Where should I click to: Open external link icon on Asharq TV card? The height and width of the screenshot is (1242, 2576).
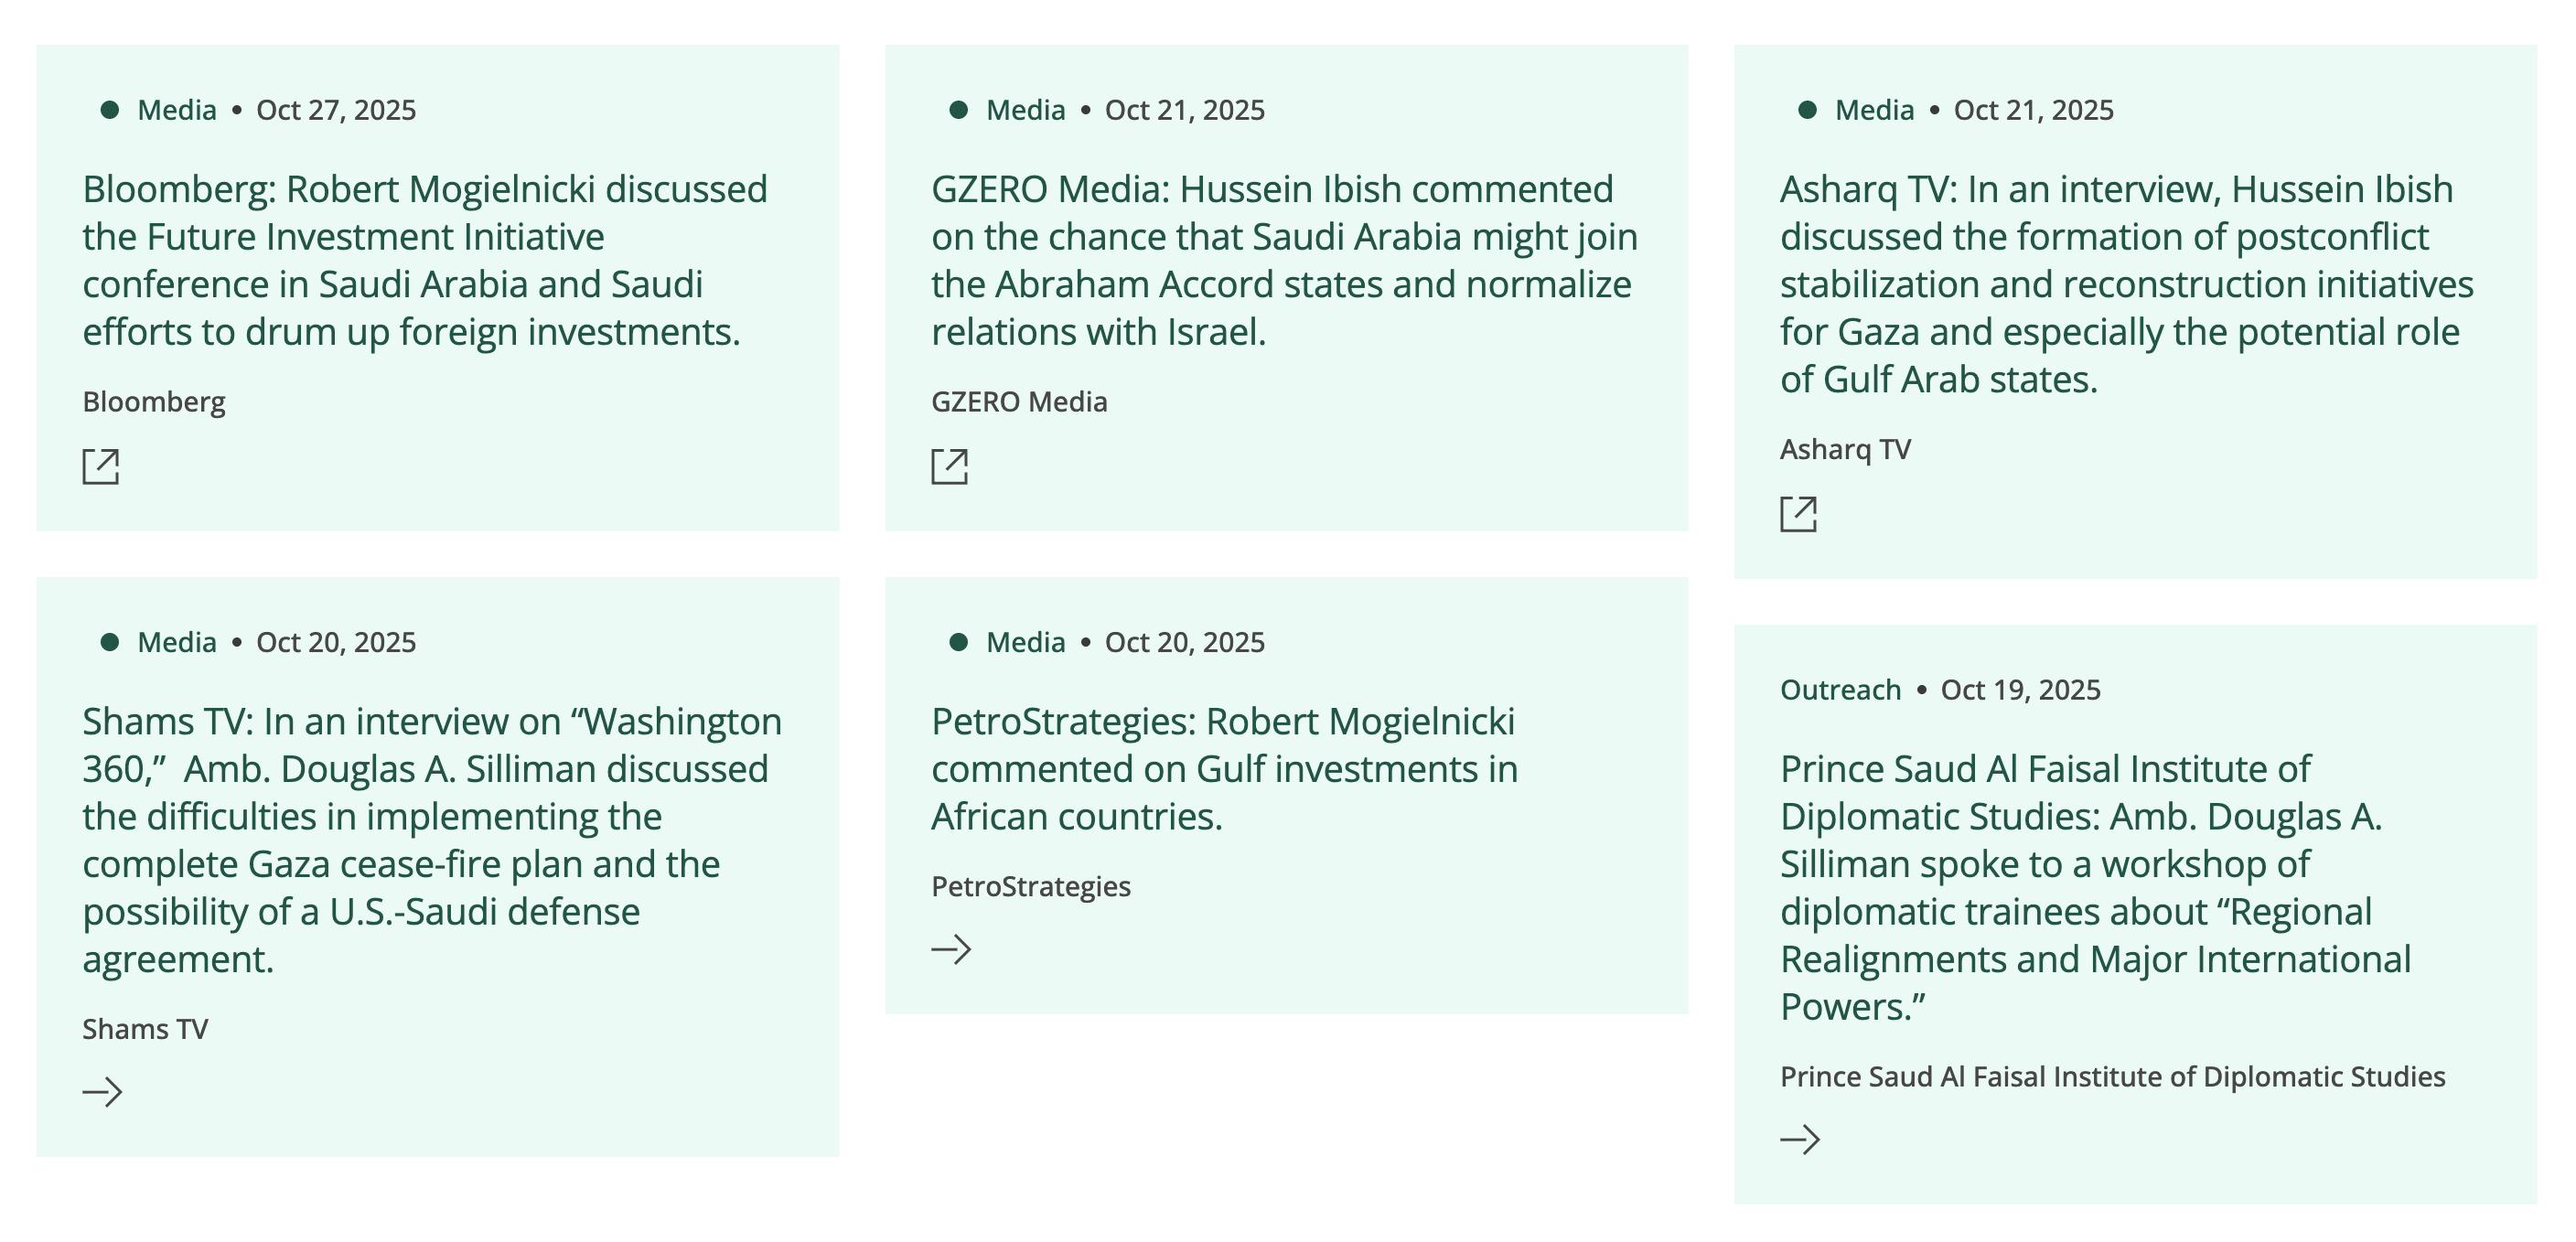1798,514
